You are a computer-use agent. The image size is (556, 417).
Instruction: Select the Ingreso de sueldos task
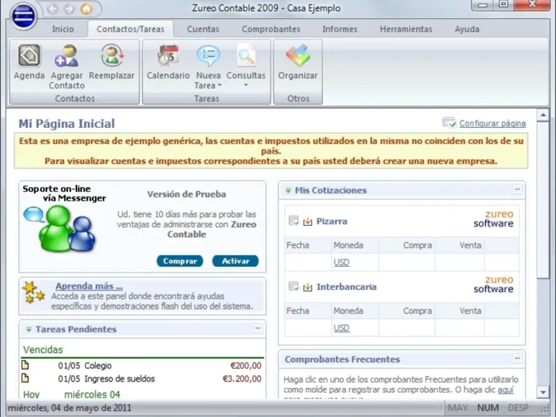pos(142,379)
